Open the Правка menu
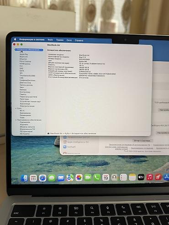The image size is (169, 225). (60, 40)
